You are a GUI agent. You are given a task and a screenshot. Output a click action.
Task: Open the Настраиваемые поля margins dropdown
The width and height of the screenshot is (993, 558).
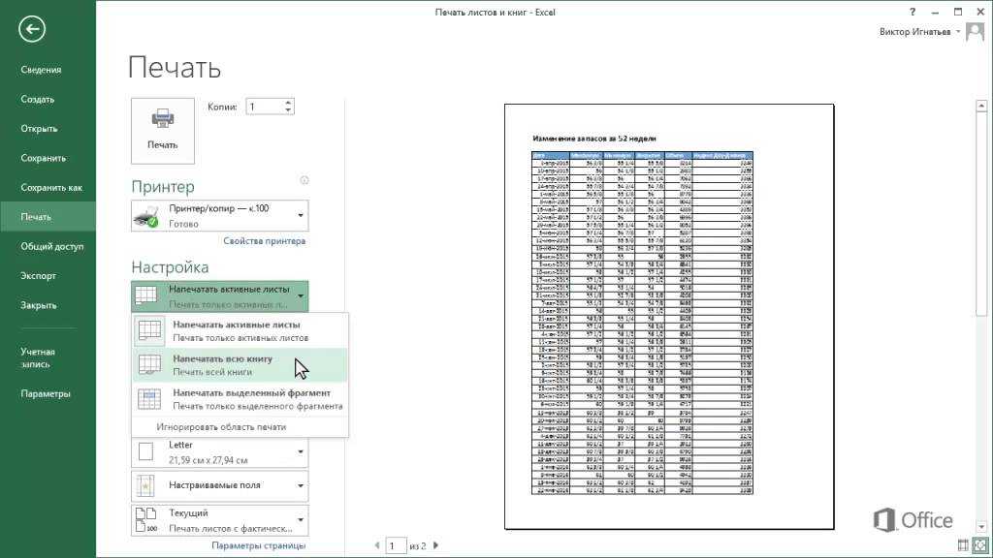[220, 486]
